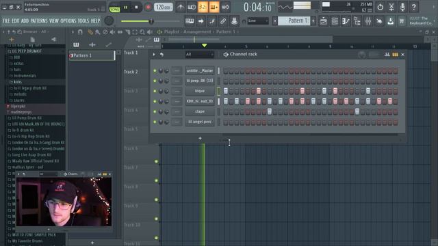Click the plus button next to Pattern 1
Viewport: 438px width, 246px height.
pos(313,21)
